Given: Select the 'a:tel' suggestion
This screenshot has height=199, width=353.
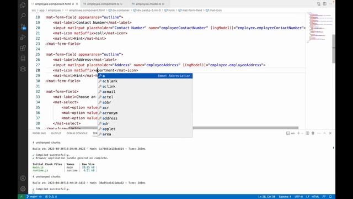Looking at the screenshot, I should (145, 97).
